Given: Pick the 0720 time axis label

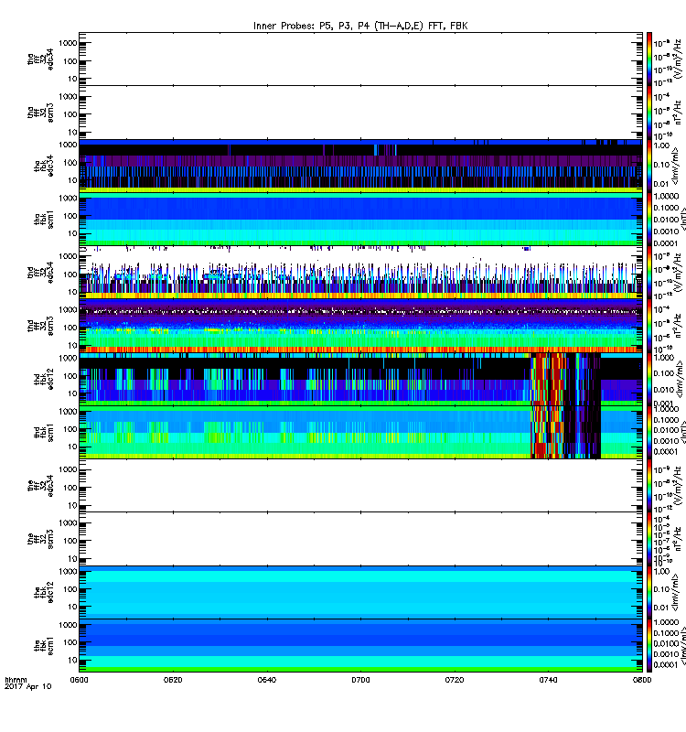Looking at the screenshot, I should tap(455, 680).
